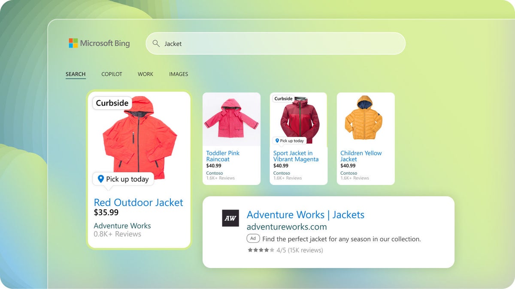The width and height of the screenshot is (515, 289).
Task: Select the magnifying glass search icon
Action: pos(157,43)
